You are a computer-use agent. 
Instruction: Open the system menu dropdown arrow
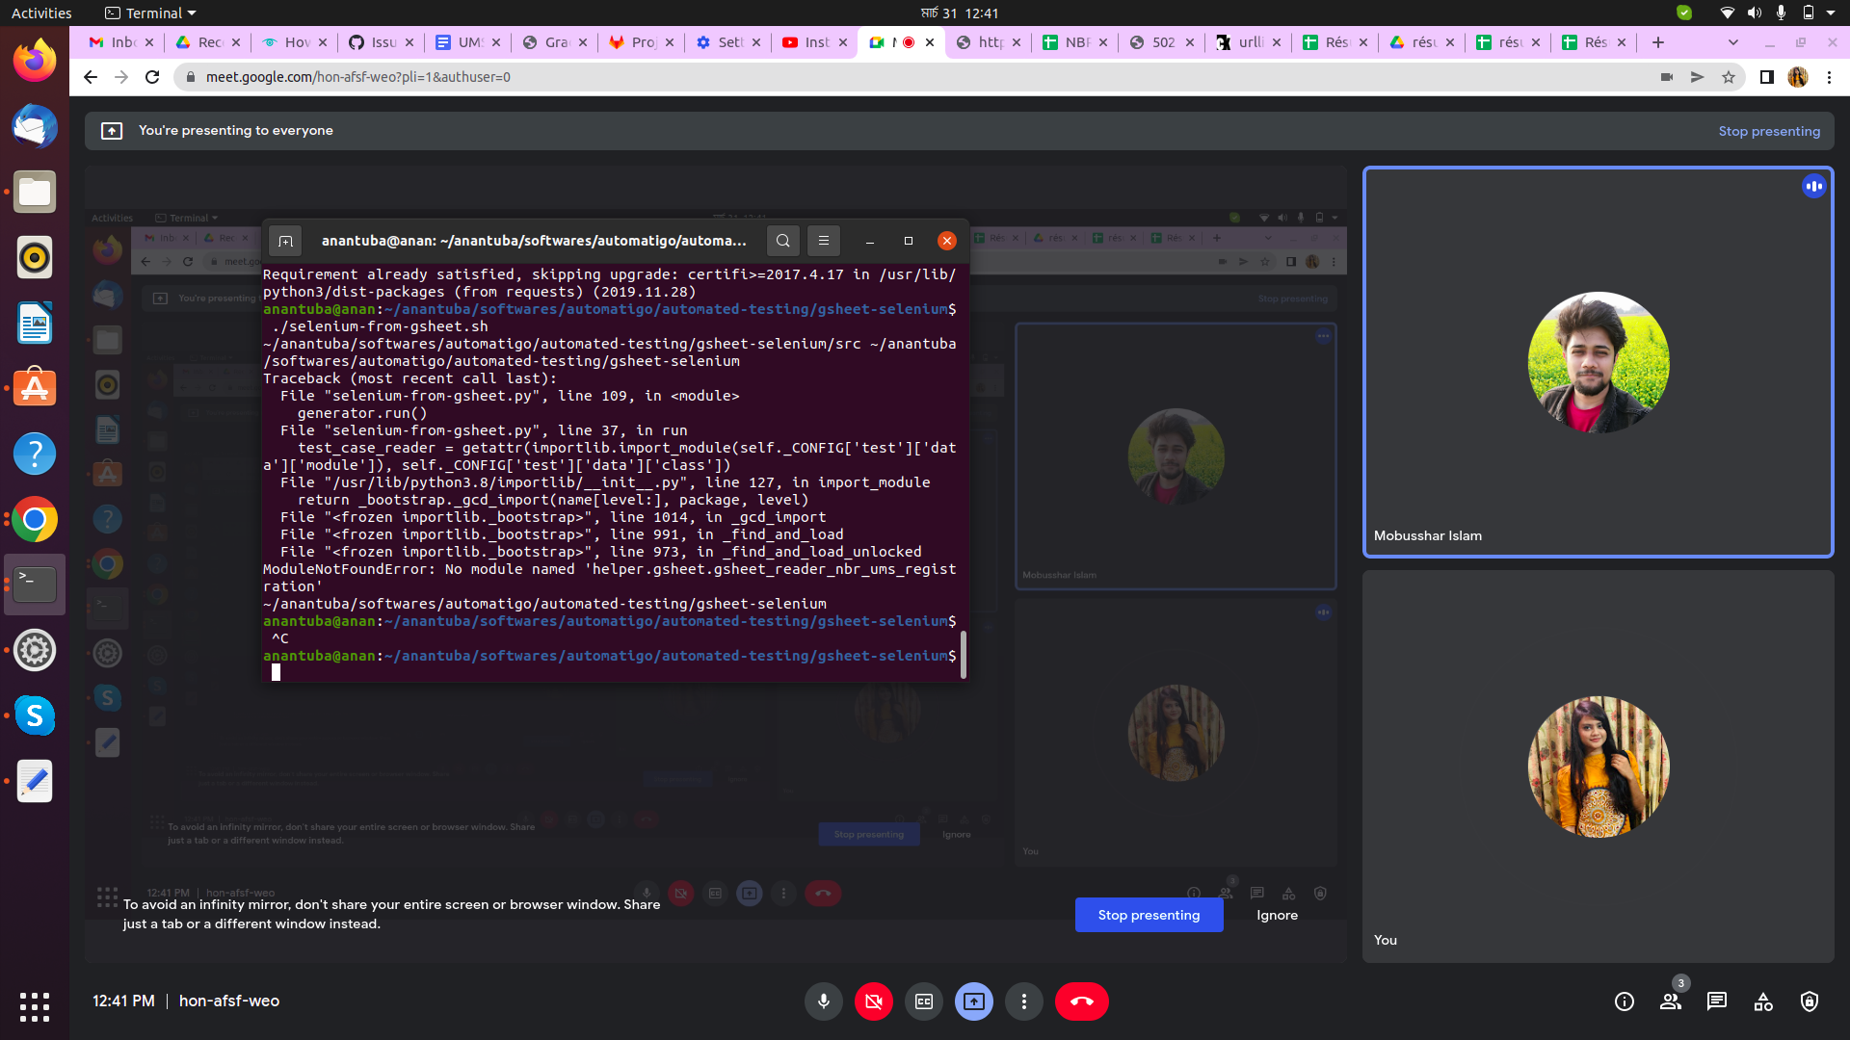coord(1830,13)
